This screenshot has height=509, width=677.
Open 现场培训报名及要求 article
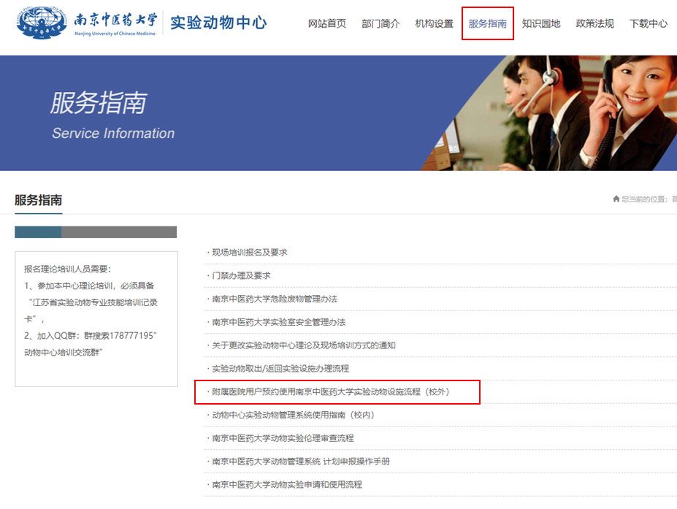click(249, 253)
